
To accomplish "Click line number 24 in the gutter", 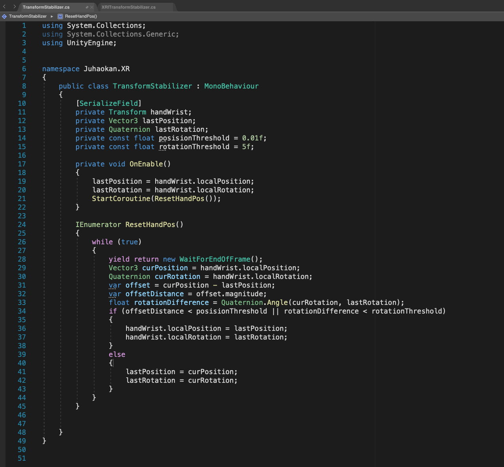I will [22, 225].
